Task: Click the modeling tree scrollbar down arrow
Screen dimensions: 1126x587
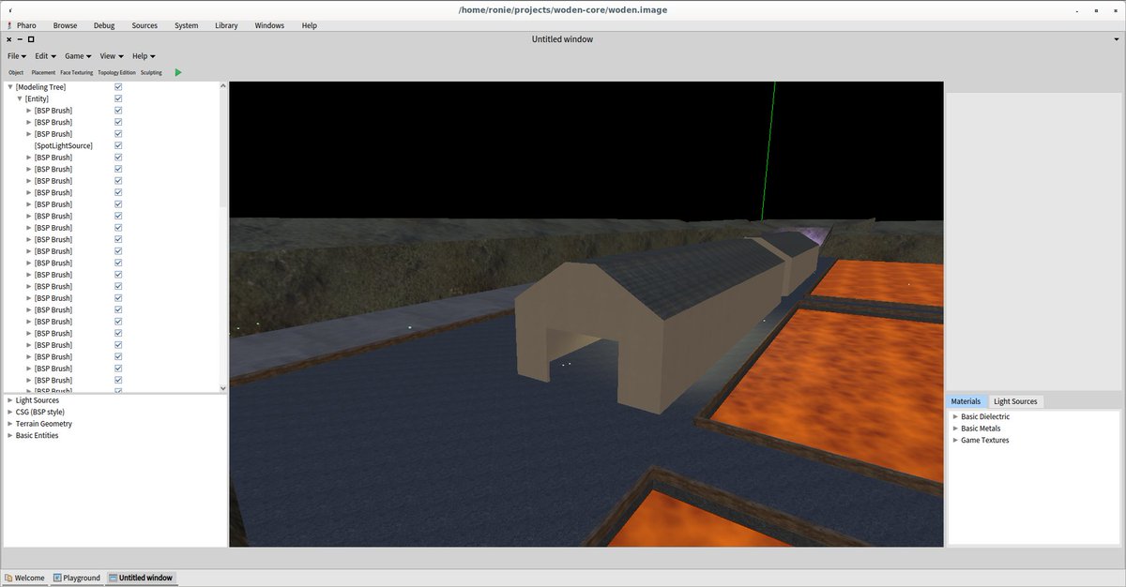Action: click(223, 387)
